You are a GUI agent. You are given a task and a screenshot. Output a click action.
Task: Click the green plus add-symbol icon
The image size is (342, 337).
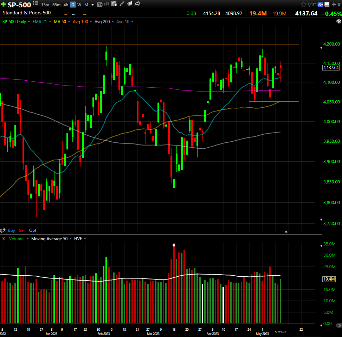pyautogui.click(x=3, y=4)
